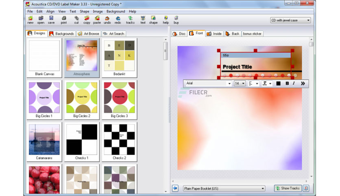The image size is (340, 196).
Task: Select the Catamarans design thumbnail
Action: pos(44,142)
